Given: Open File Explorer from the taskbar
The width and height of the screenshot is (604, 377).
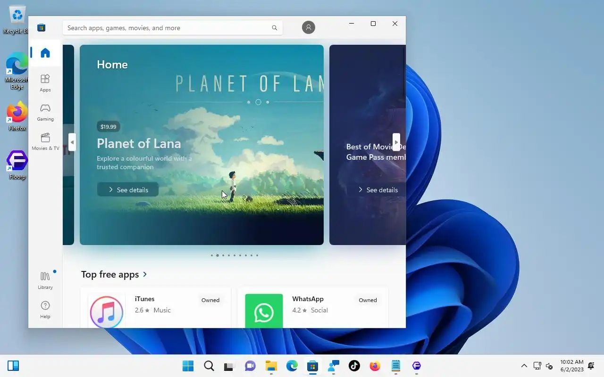Looking at the screenshot, I should (271, 366).
